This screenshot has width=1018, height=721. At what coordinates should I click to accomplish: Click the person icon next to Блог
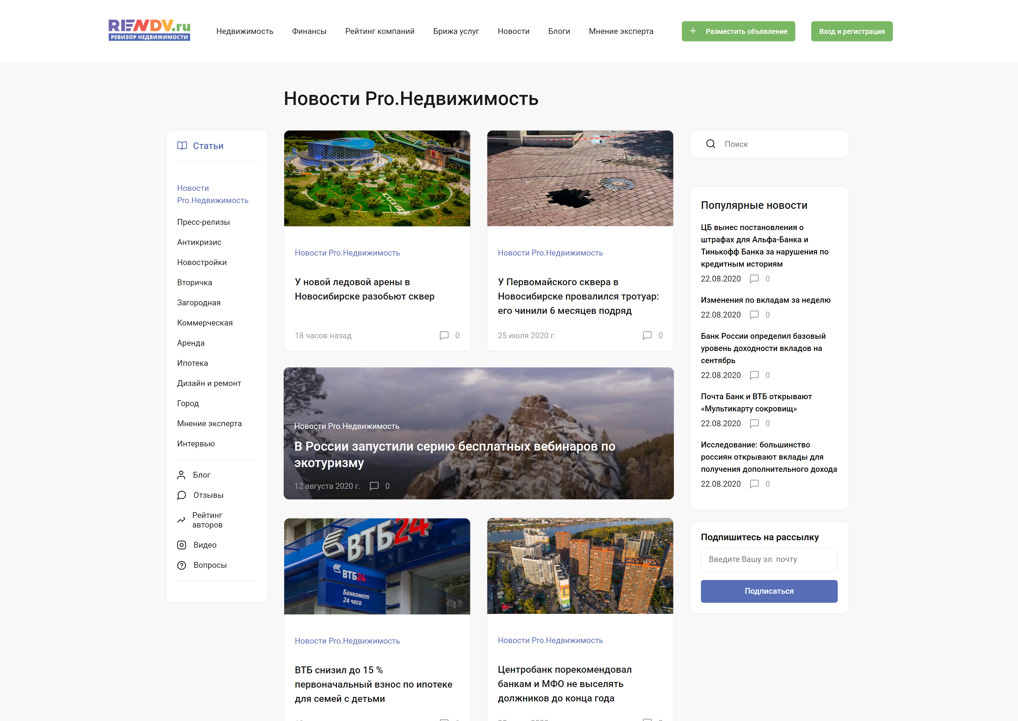(x=181, y=475)
